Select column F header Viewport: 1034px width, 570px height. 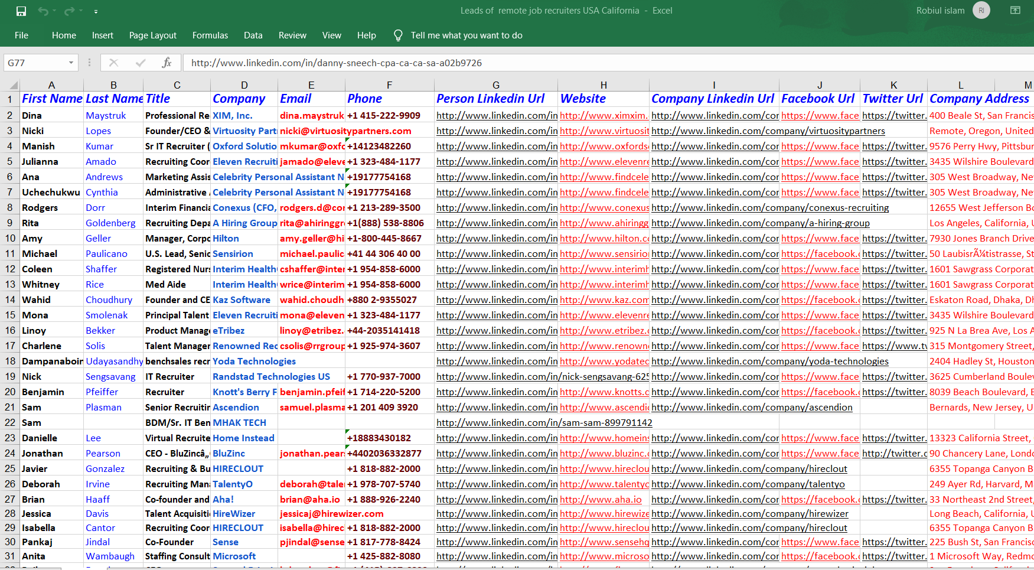point(389,85)
